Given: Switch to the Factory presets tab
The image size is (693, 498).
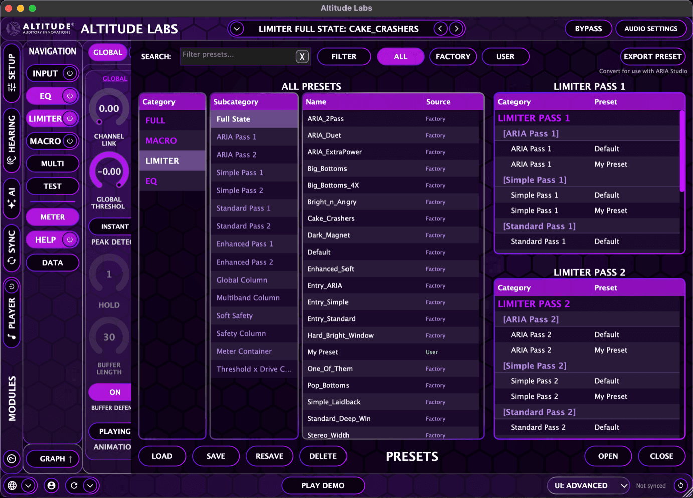Looking at the screenshot, I should click(453, 56).
